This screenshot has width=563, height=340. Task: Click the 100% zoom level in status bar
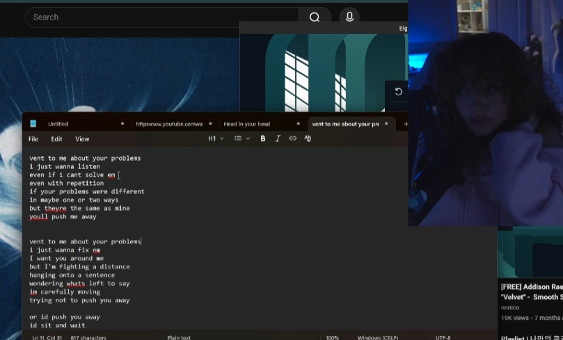(332, 337)
